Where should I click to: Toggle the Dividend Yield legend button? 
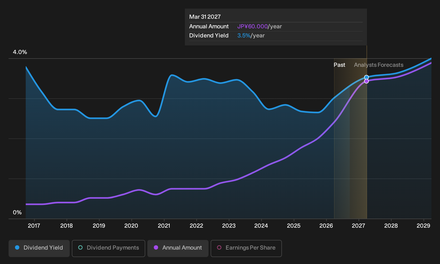point(39,249)
